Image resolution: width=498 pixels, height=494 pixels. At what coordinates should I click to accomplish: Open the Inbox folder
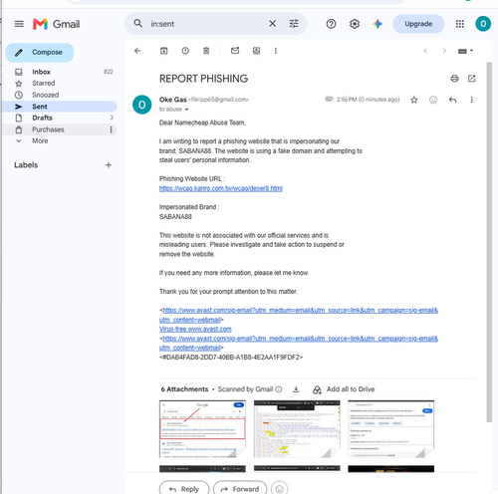(60, 72)
